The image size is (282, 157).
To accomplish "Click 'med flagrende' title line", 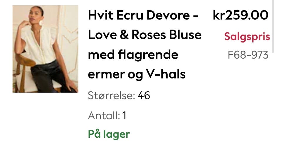I will 133,54.
